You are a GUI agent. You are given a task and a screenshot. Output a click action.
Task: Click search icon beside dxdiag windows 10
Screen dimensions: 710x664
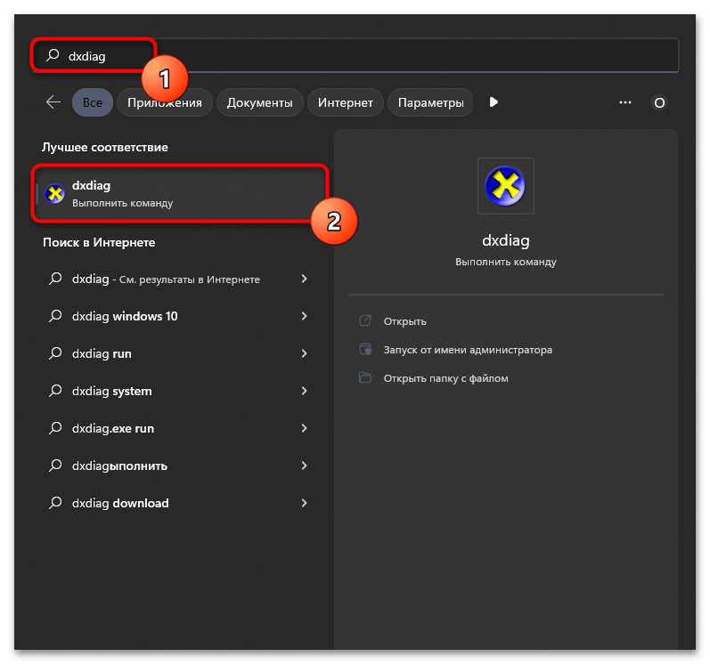coord(55,316)
